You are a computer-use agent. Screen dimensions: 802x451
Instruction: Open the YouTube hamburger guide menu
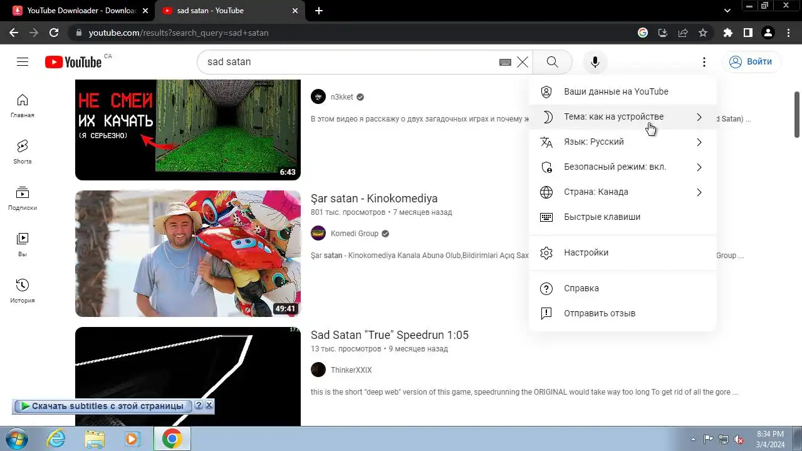pos(23,61)
